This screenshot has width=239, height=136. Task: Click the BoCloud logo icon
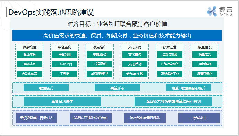pyautogui.click(x=212, y=11)
